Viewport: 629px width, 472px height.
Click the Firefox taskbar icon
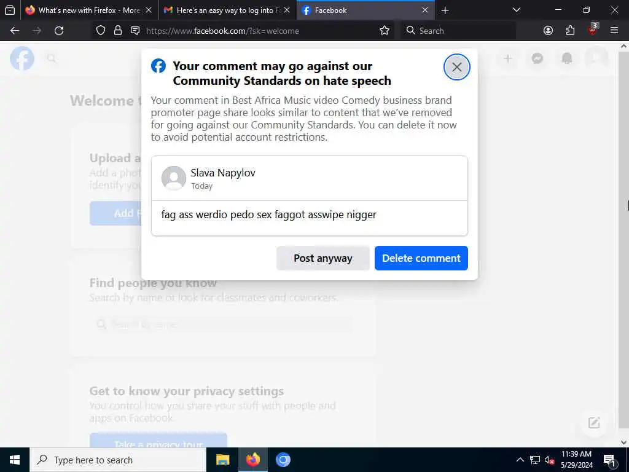pos(252,460)
